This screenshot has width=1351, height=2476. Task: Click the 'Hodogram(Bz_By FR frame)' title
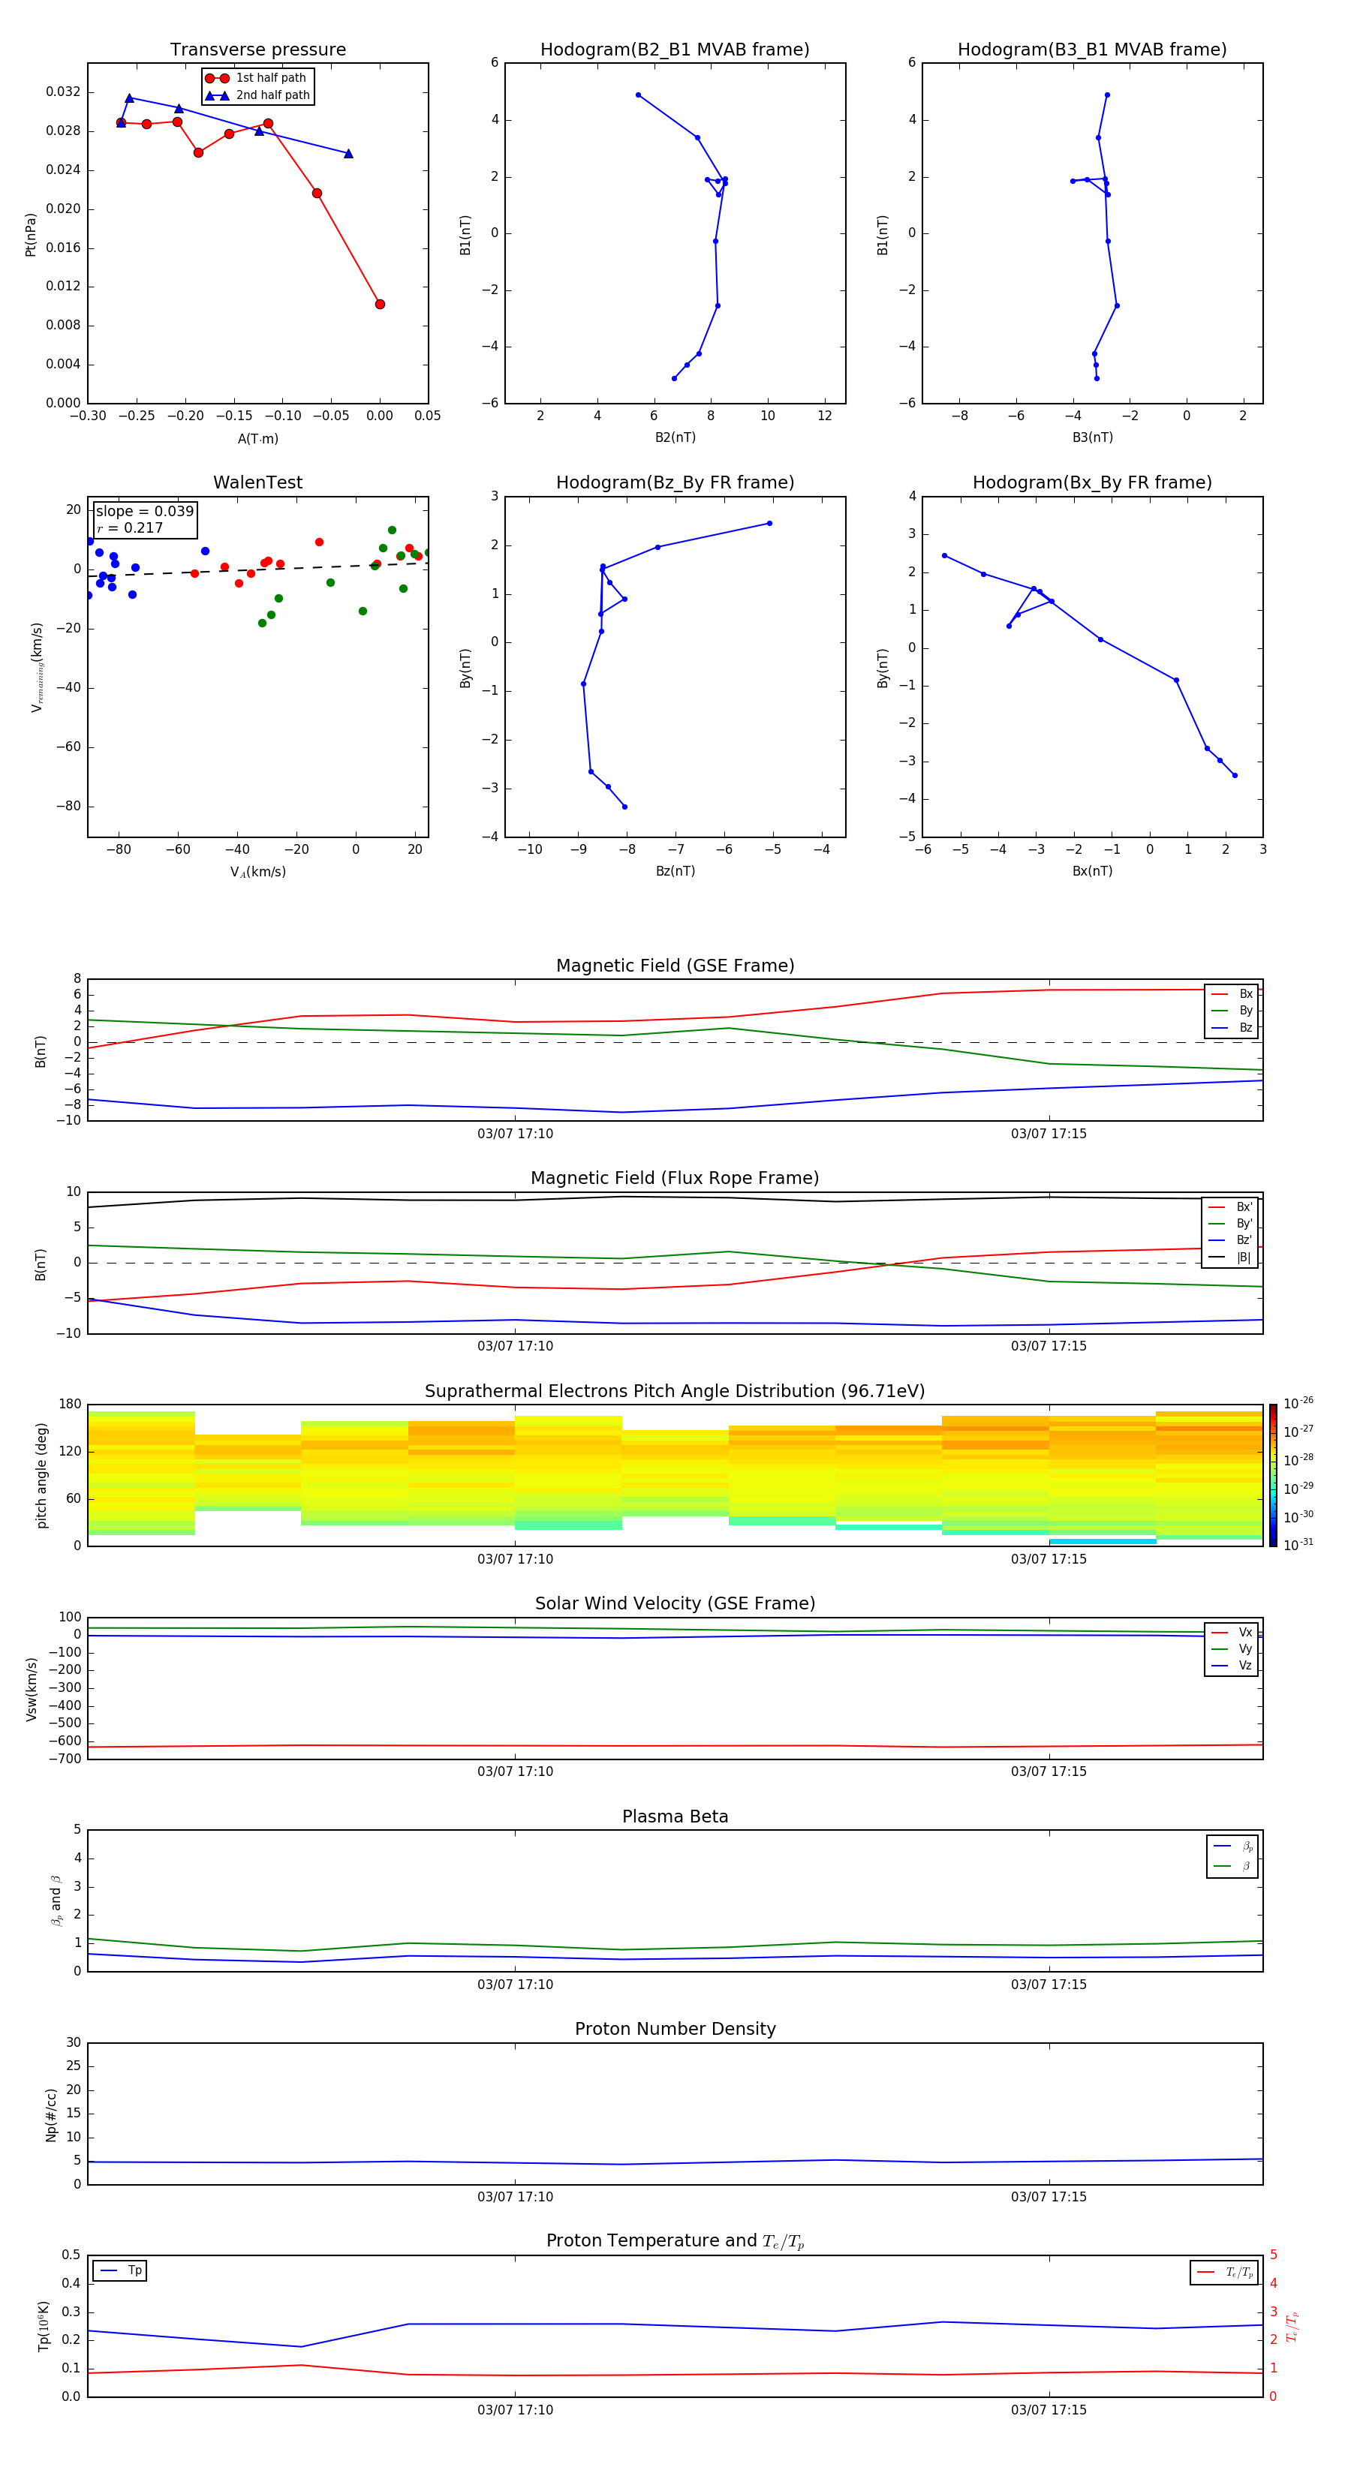click(x=675, y=482)
